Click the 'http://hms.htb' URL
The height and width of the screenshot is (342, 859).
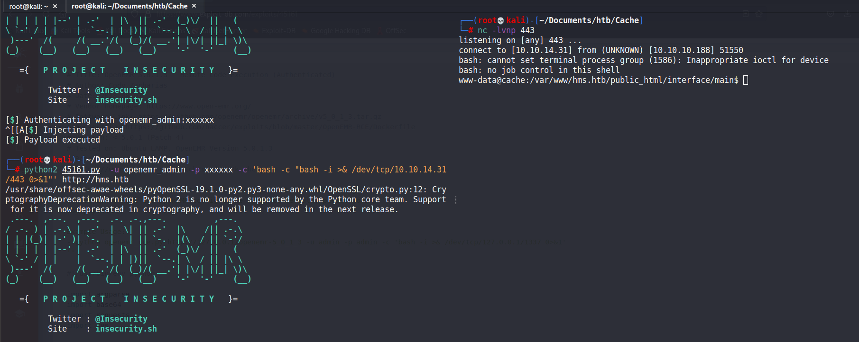click(x=95, y=180)
